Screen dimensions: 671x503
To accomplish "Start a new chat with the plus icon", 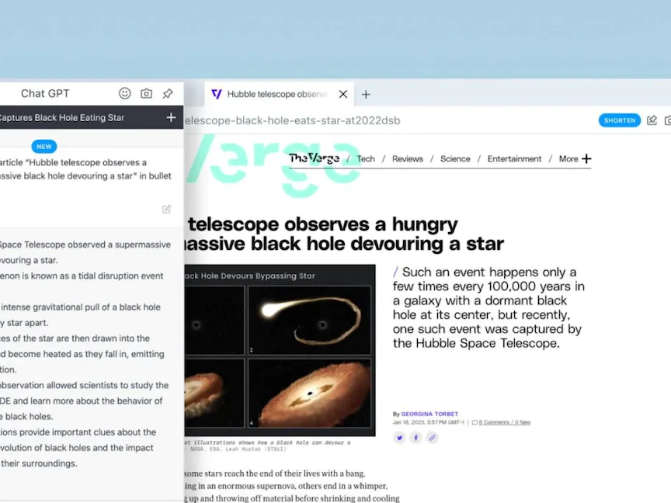I will point(171,118).
